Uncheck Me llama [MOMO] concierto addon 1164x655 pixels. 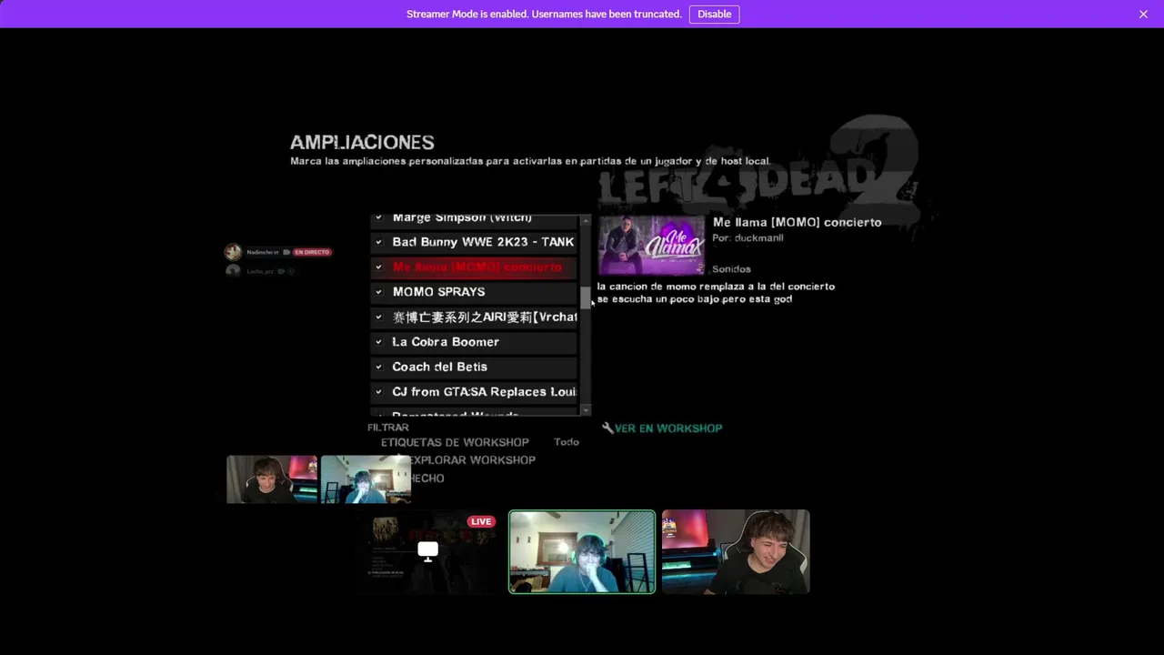pos(378,267)
